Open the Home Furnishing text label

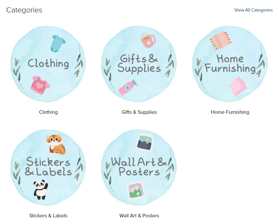230,112
